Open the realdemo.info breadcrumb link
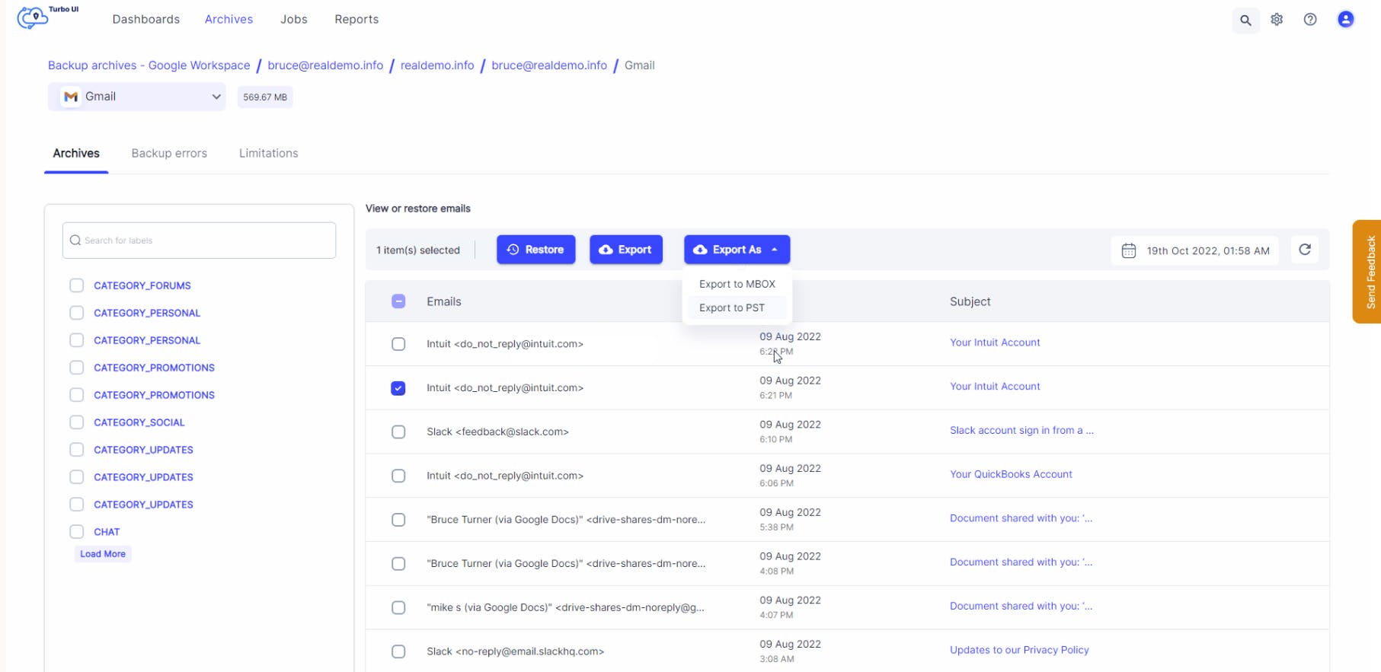 (437, 65)
